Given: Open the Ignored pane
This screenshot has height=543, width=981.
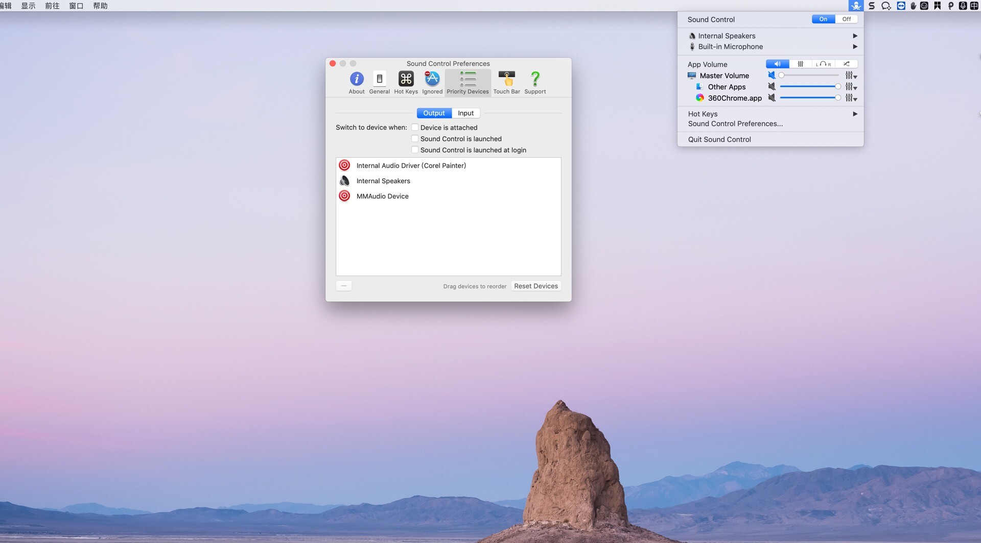Looking at the screenshot, I should [x=432, y=82].
